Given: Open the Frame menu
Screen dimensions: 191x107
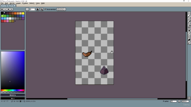Looking at the screenshot, I should click(25, 3).
